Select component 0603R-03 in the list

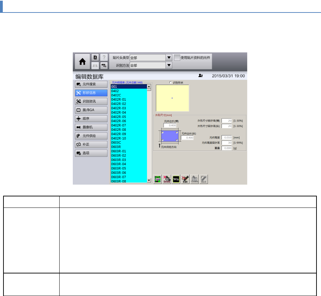[x=129, y=160]
